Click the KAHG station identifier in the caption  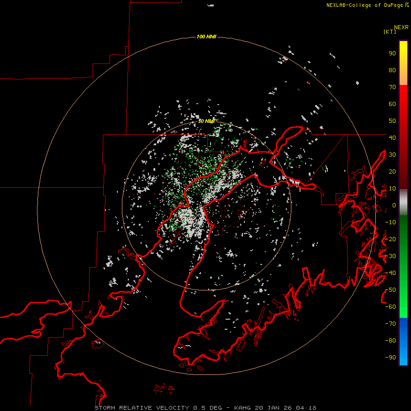coord(242,408)
